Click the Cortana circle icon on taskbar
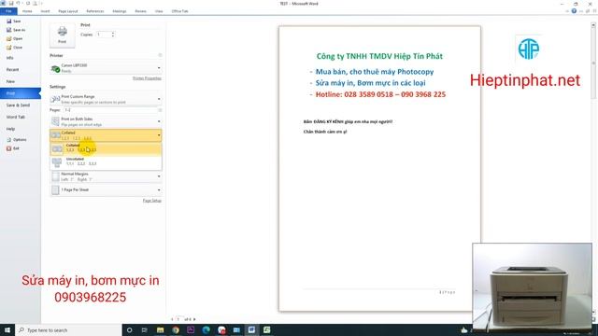The width and height of the screenshot is (598, 336). pos(129,329)
